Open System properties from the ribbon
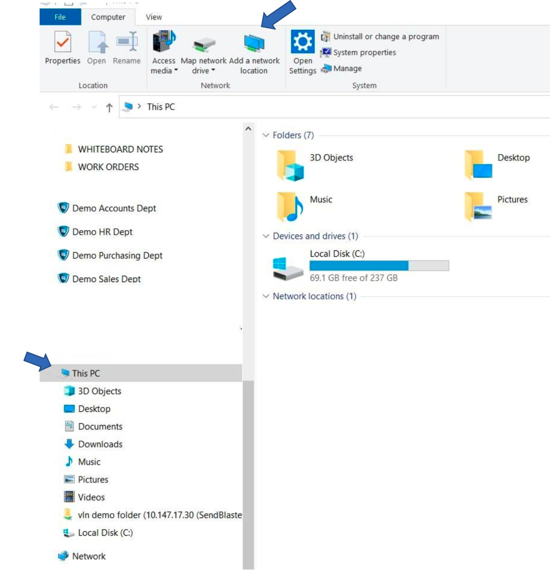550x572 pixels. 364,53
